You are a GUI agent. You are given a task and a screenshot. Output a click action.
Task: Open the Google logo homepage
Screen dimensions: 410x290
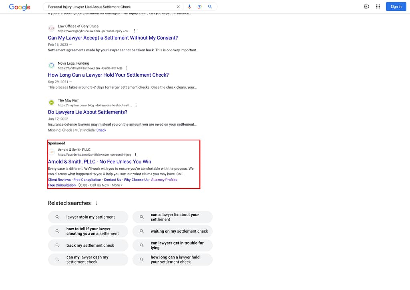click(20, 7)
